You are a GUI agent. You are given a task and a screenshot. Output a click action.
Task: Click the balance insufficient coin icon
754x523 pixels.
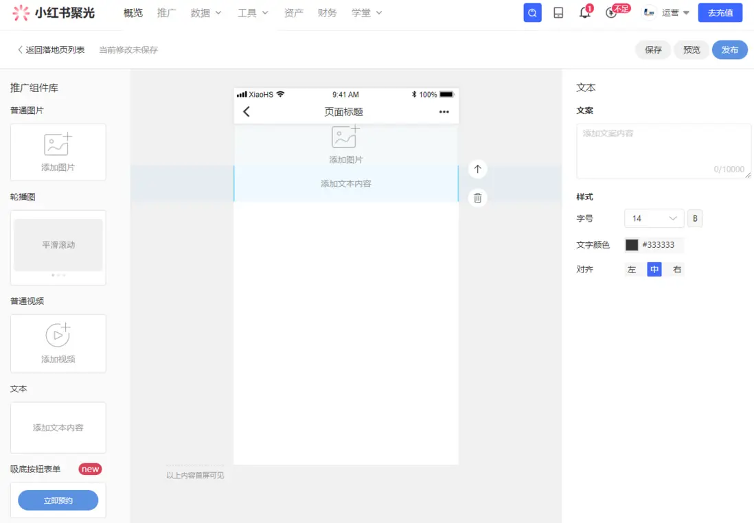pos(611,12)
